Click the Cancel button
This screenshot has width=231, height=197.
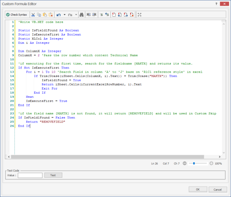[x=218, y=190]
